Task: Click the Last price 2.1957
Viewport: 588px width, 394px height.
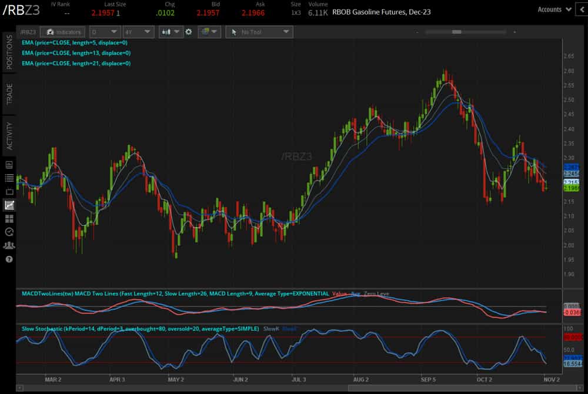Action: 103,13
